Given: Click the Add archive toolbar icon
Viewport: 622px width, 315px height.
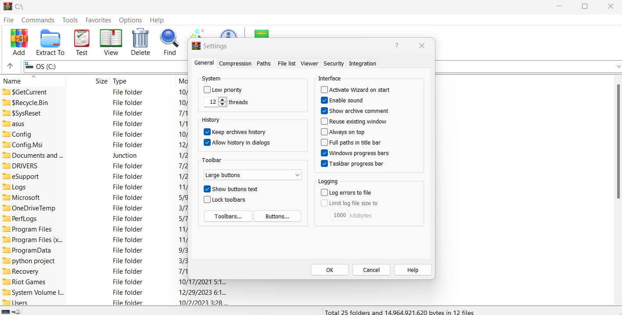Looking at the screenshot, I should (18, 38).
